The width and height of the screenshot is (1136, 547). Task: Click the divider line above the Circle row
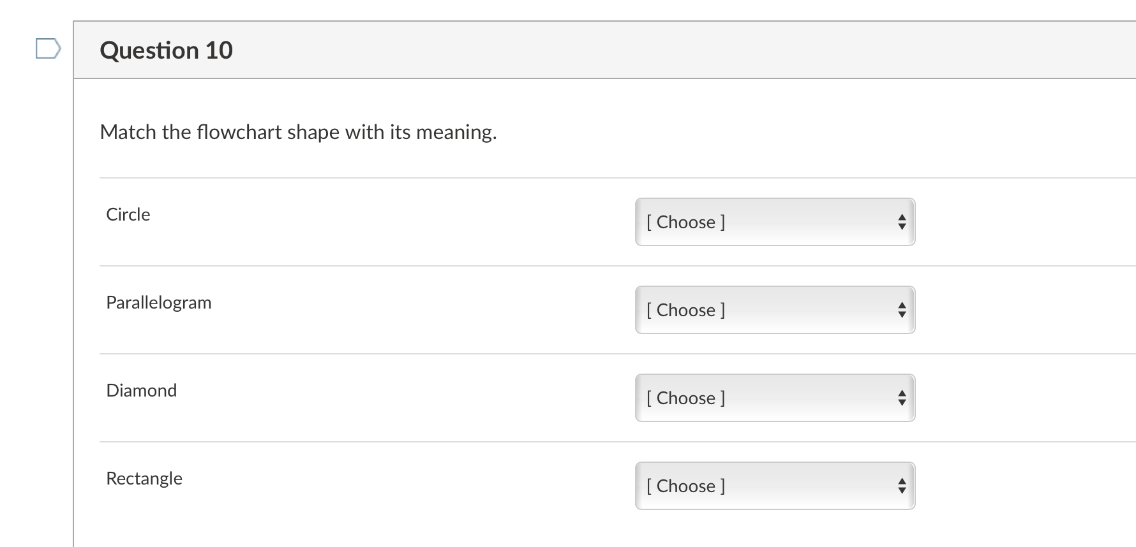[x=511, y=177]
